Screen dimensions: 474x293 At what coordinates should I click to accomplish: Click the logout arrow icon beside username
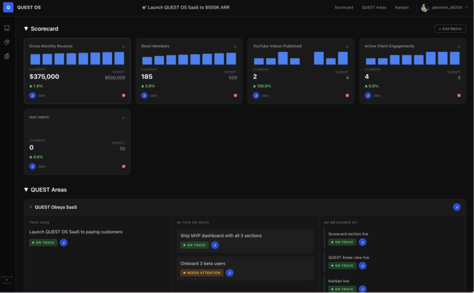467,7
